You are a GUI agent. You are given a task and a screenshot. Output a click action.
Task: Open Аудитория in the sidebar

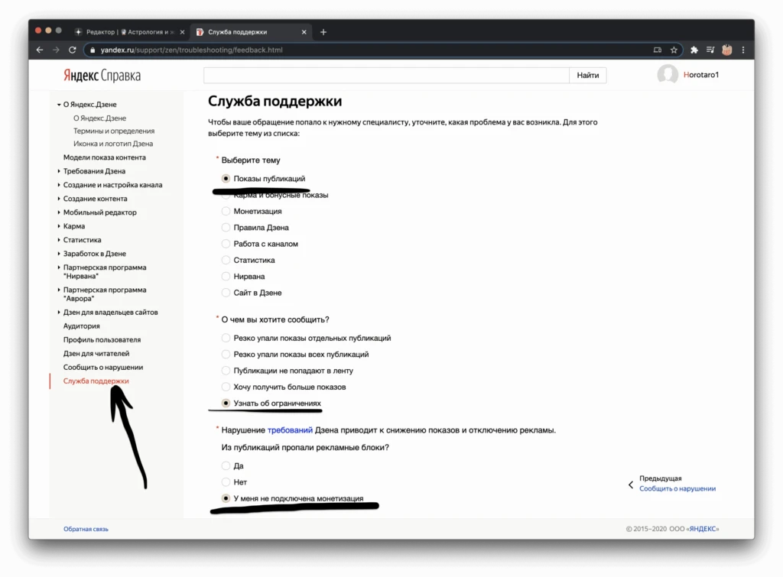pos(81,326)
